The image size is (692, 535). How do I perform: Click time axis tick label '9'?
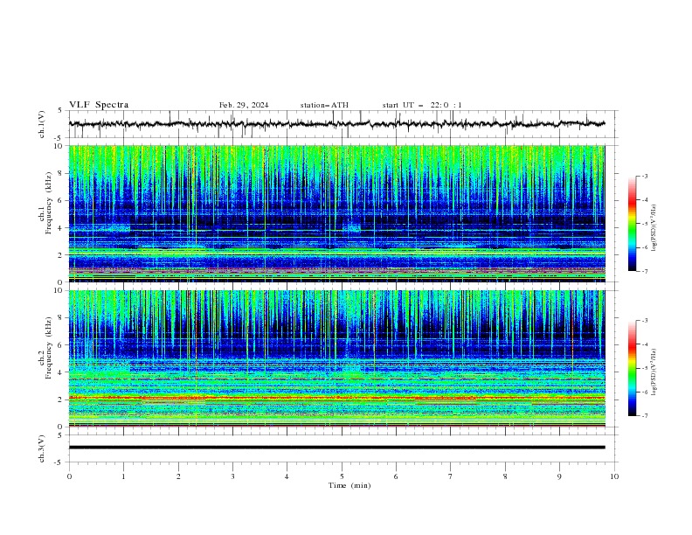[559, 476]
